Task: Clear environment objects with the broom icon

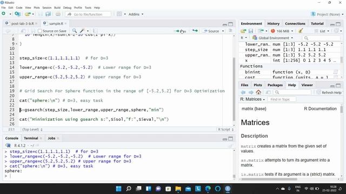Action: point(301,31)
